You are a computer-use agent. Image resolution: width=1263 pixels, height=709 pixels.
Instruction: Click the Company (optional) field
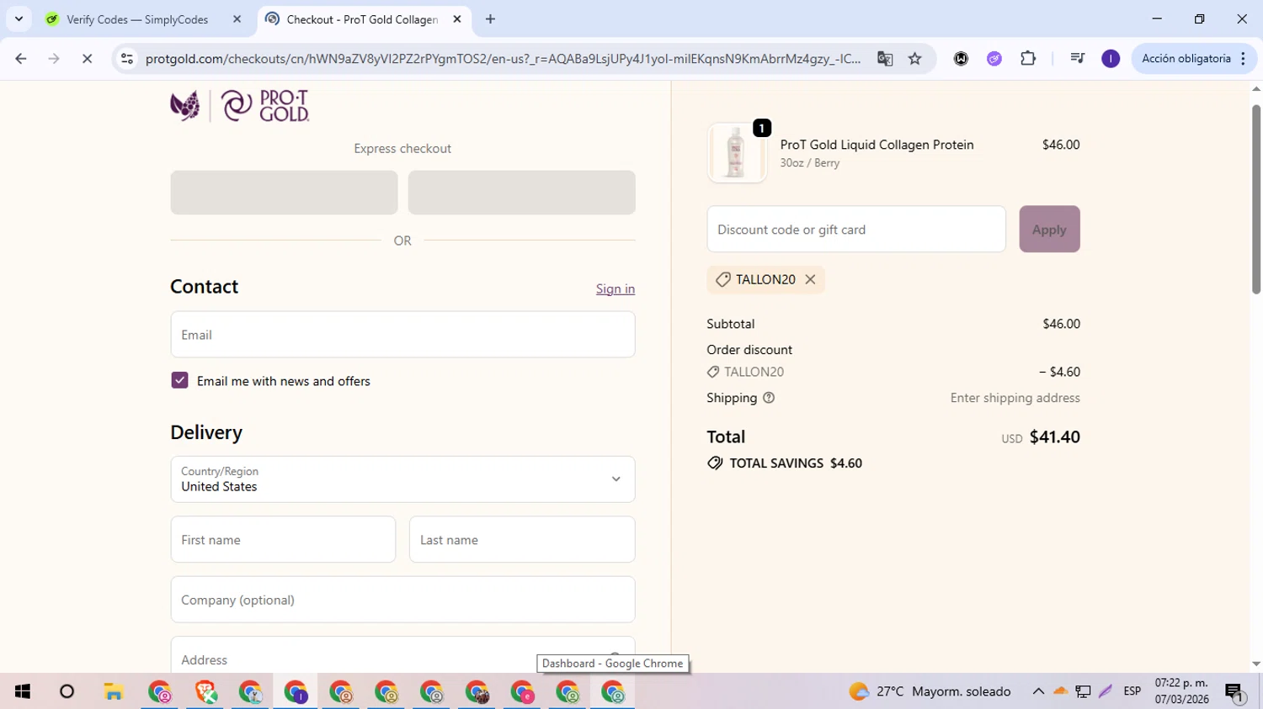pos(402,600)
